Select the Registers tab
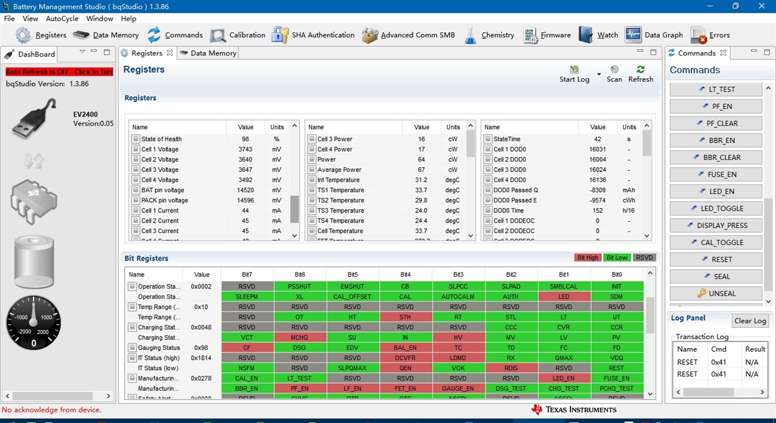 pyautogui.click(x=146, y=53)
